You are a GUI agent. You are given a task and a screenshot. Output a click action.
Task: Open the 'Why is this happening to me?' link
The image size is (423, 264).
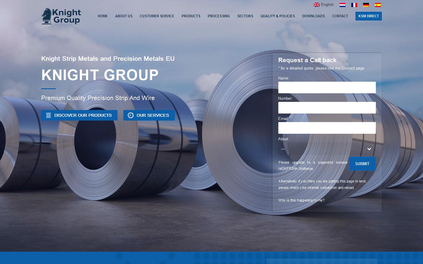click(301, 200)
